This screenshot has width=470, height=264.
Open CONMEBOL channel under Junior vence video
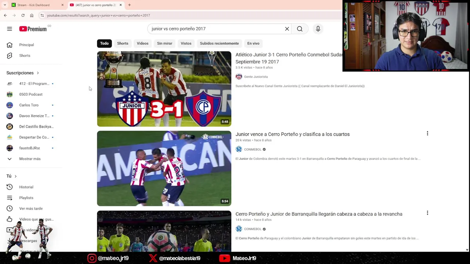[253, 149]
